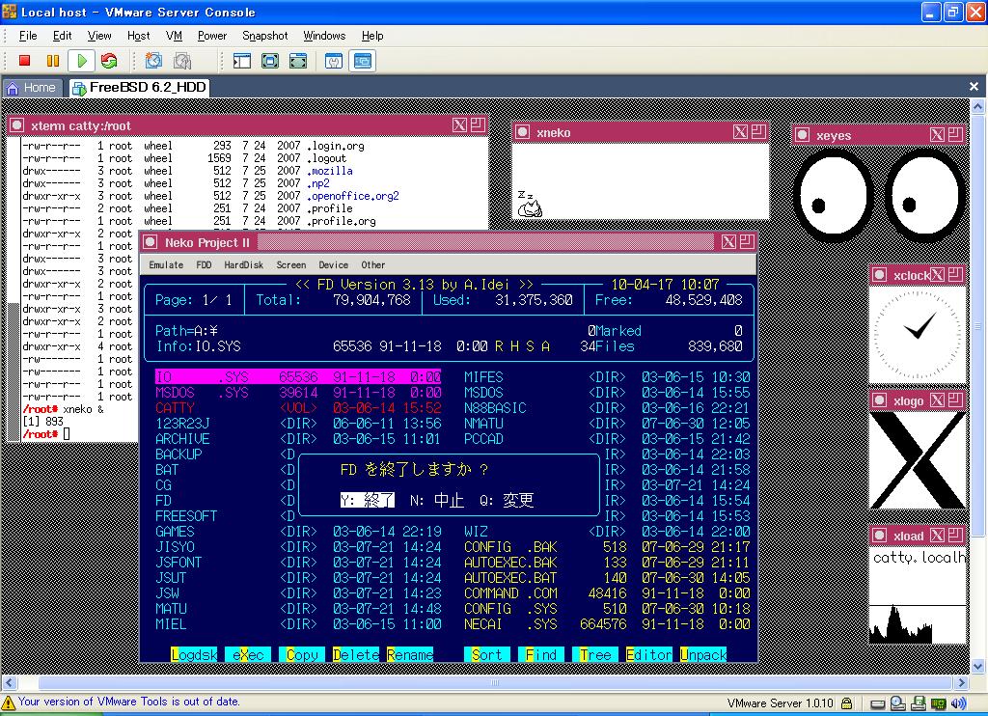Click the hard disk device status icon
The image size is (988, 716).
[878, 703]
